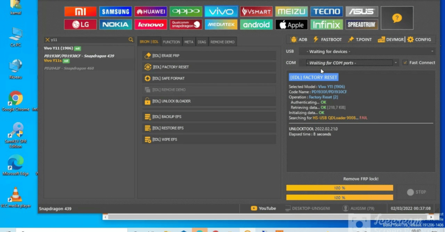This screenshot has width=445, height=232.
Task: Click the DESKTOP-UNSGENI computer name
Action: click(308, 208)
